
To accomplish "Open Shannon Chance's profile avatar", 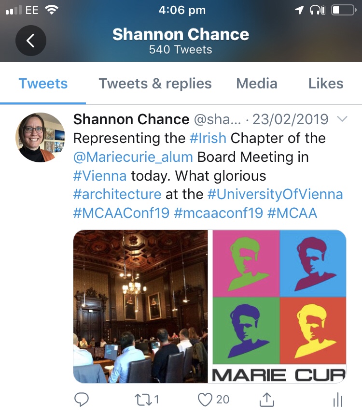I will coord(41,137).
